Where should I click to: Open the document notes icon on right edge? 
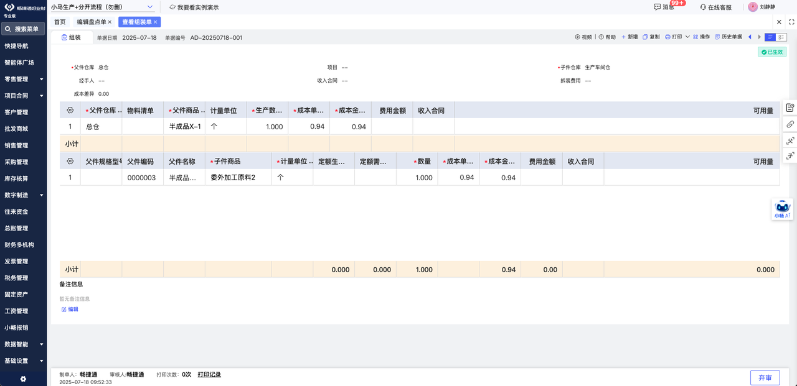(x=790, y=108)
